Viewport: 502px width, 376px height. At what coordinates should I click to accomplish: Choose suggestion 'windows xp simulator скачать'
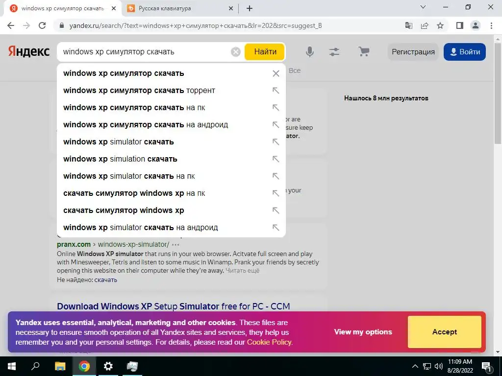click(x=171, y=141)
